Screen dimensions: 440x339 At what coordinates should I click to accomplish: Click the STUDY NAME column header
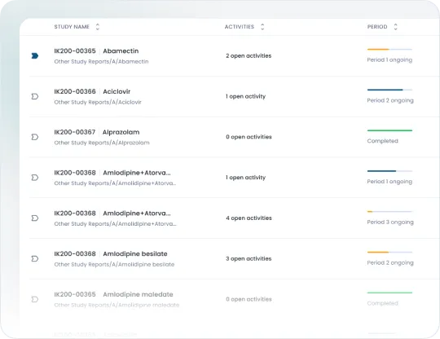coord(72,27)
